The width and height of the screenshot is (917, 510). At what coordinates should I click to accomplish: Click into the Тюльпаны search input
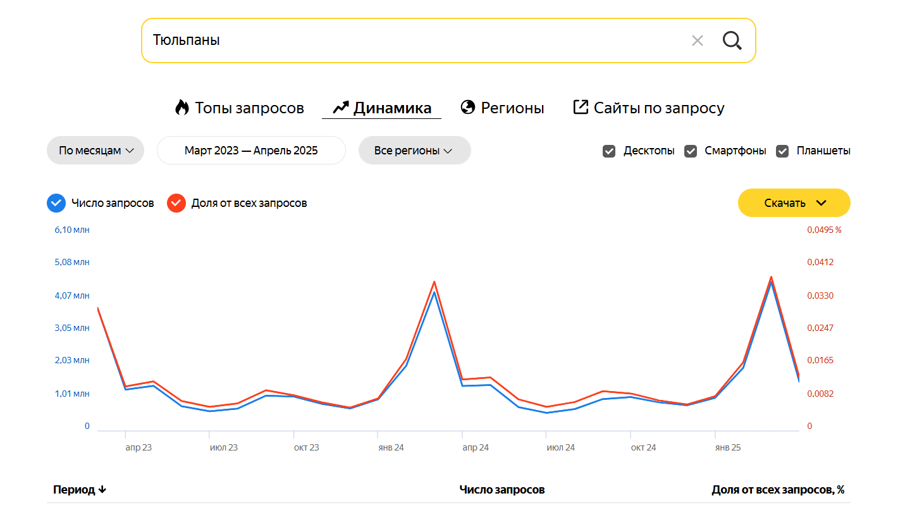(x=411, y=40)
